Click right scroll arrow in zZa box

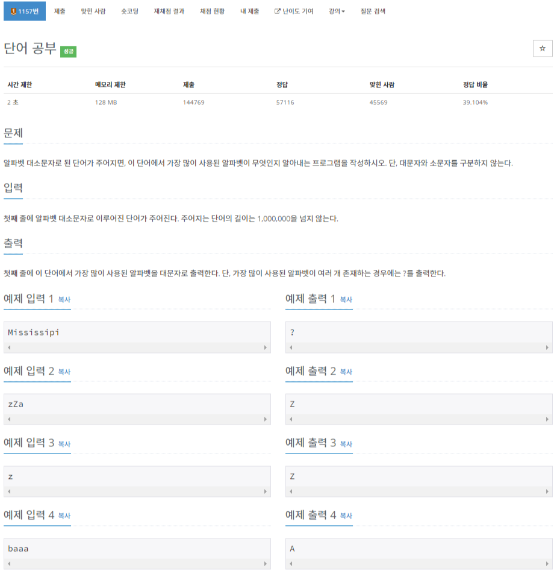pyautogui.click(x=266, y=419)
